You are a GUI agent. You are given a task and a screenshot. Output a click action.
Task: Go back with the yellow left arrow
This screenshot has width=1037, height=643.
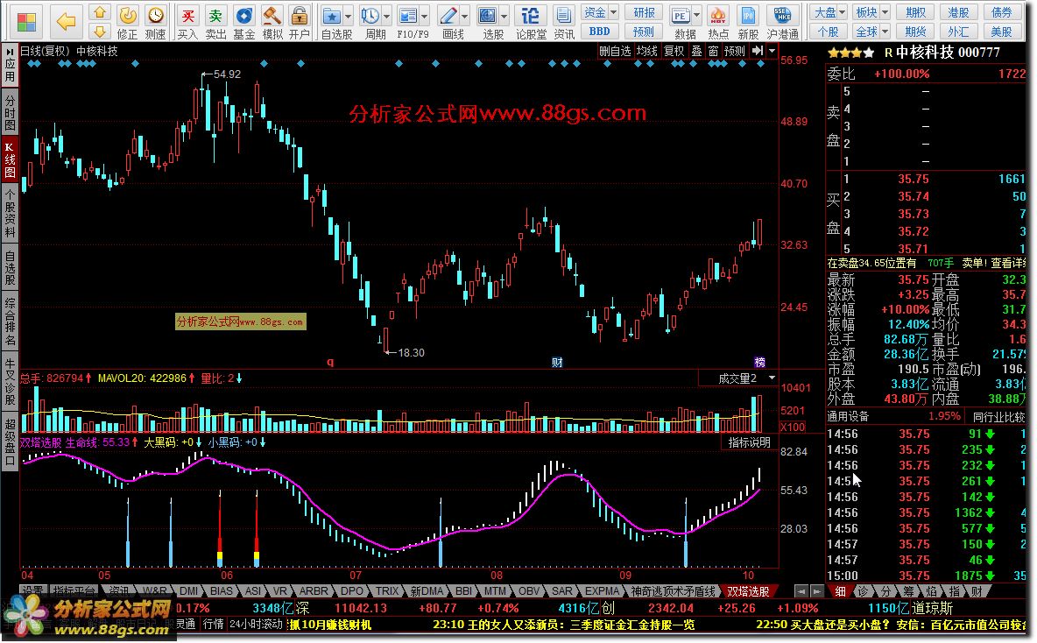click(67, 22)
